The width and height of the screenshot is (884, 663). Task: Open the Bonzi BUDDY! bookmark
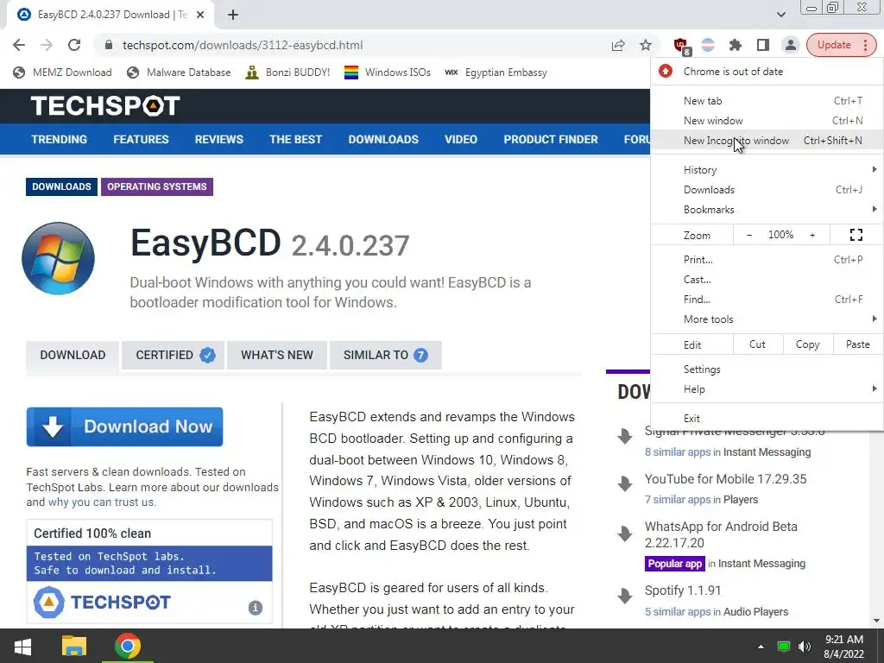pos(287,73)
